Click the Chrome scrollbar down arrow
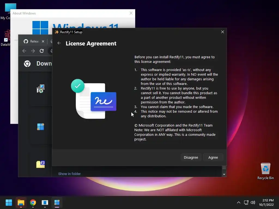The width and height of the screenshot is (279, 209). click(224, 174)
